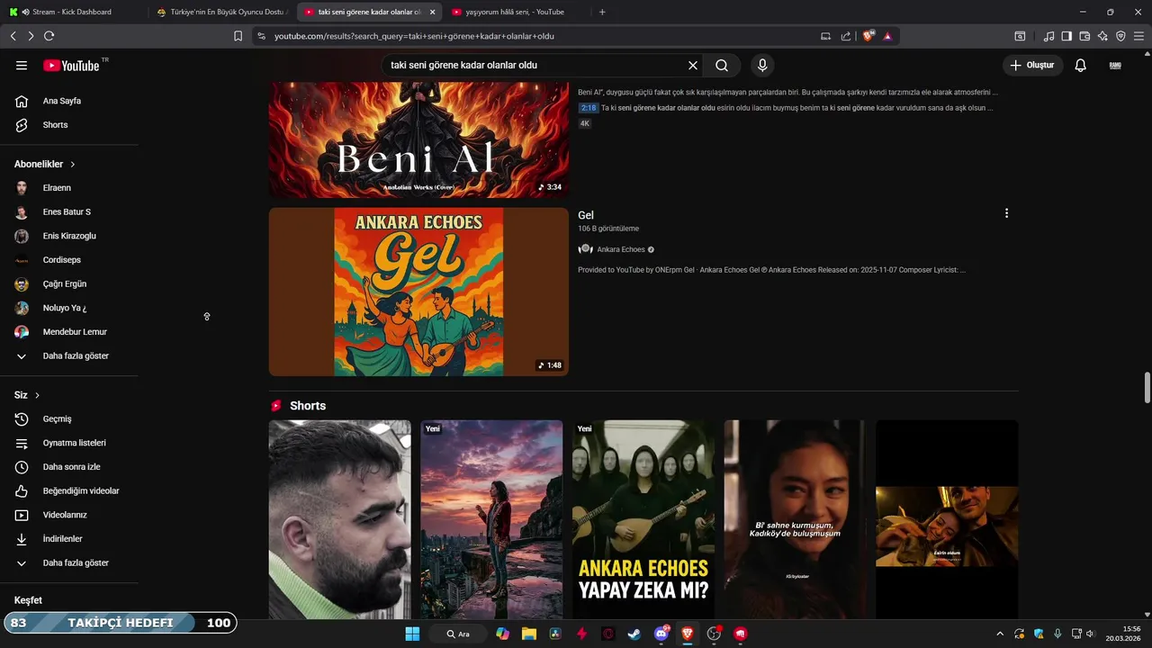The image size is (1152, 648).
Task: Open the Ankara Echoes Yapay Zeka Mı short
Action: 643,519
